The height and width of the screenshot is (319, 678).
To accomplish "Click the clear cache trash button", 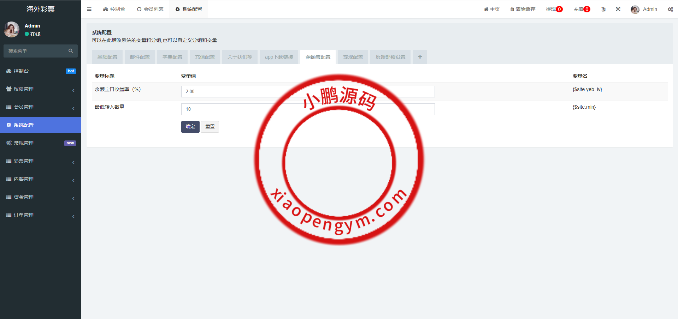I will coord(523,9).
